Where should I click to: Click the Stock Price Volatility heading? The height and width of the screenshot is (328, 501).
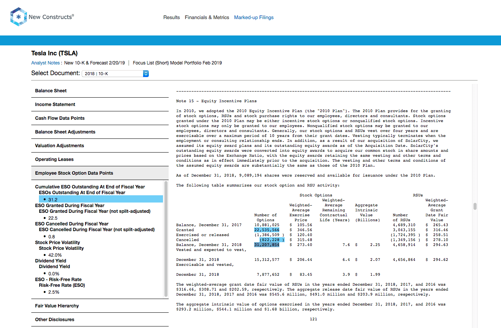[58, 243]
